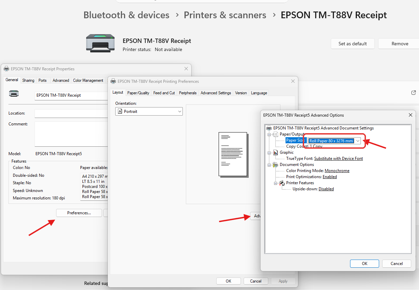Click the Location input field
The image size is (419, 290).
click(x=72, y=114)
